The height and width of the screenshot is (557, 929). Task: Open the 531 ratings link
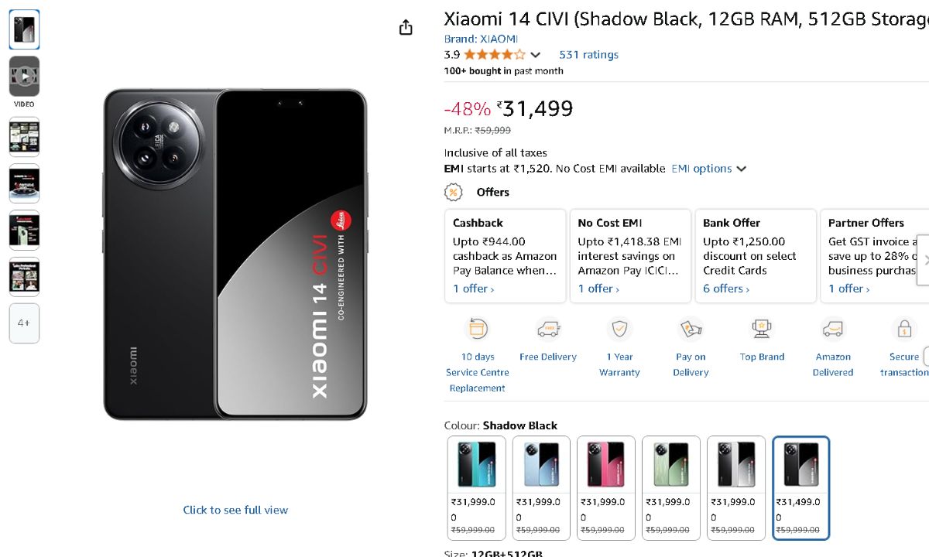[588, 55]
